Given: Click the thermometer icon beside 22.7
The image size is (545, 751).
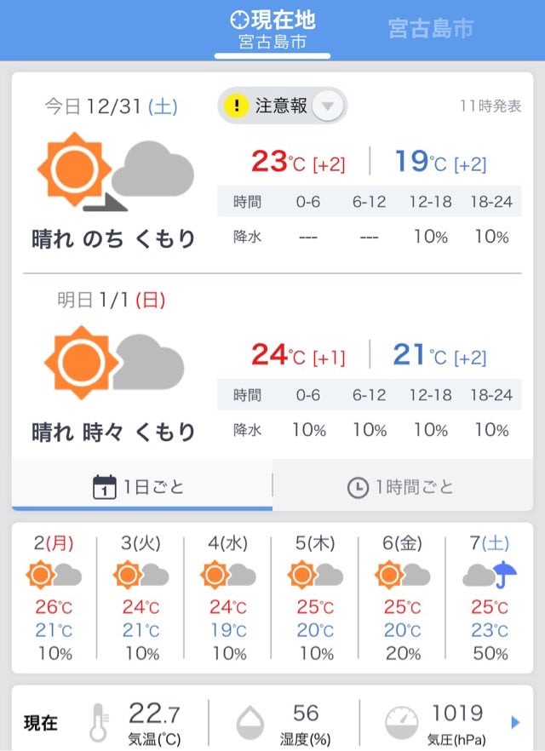Looking at the screenshot, I should [99, 722].
